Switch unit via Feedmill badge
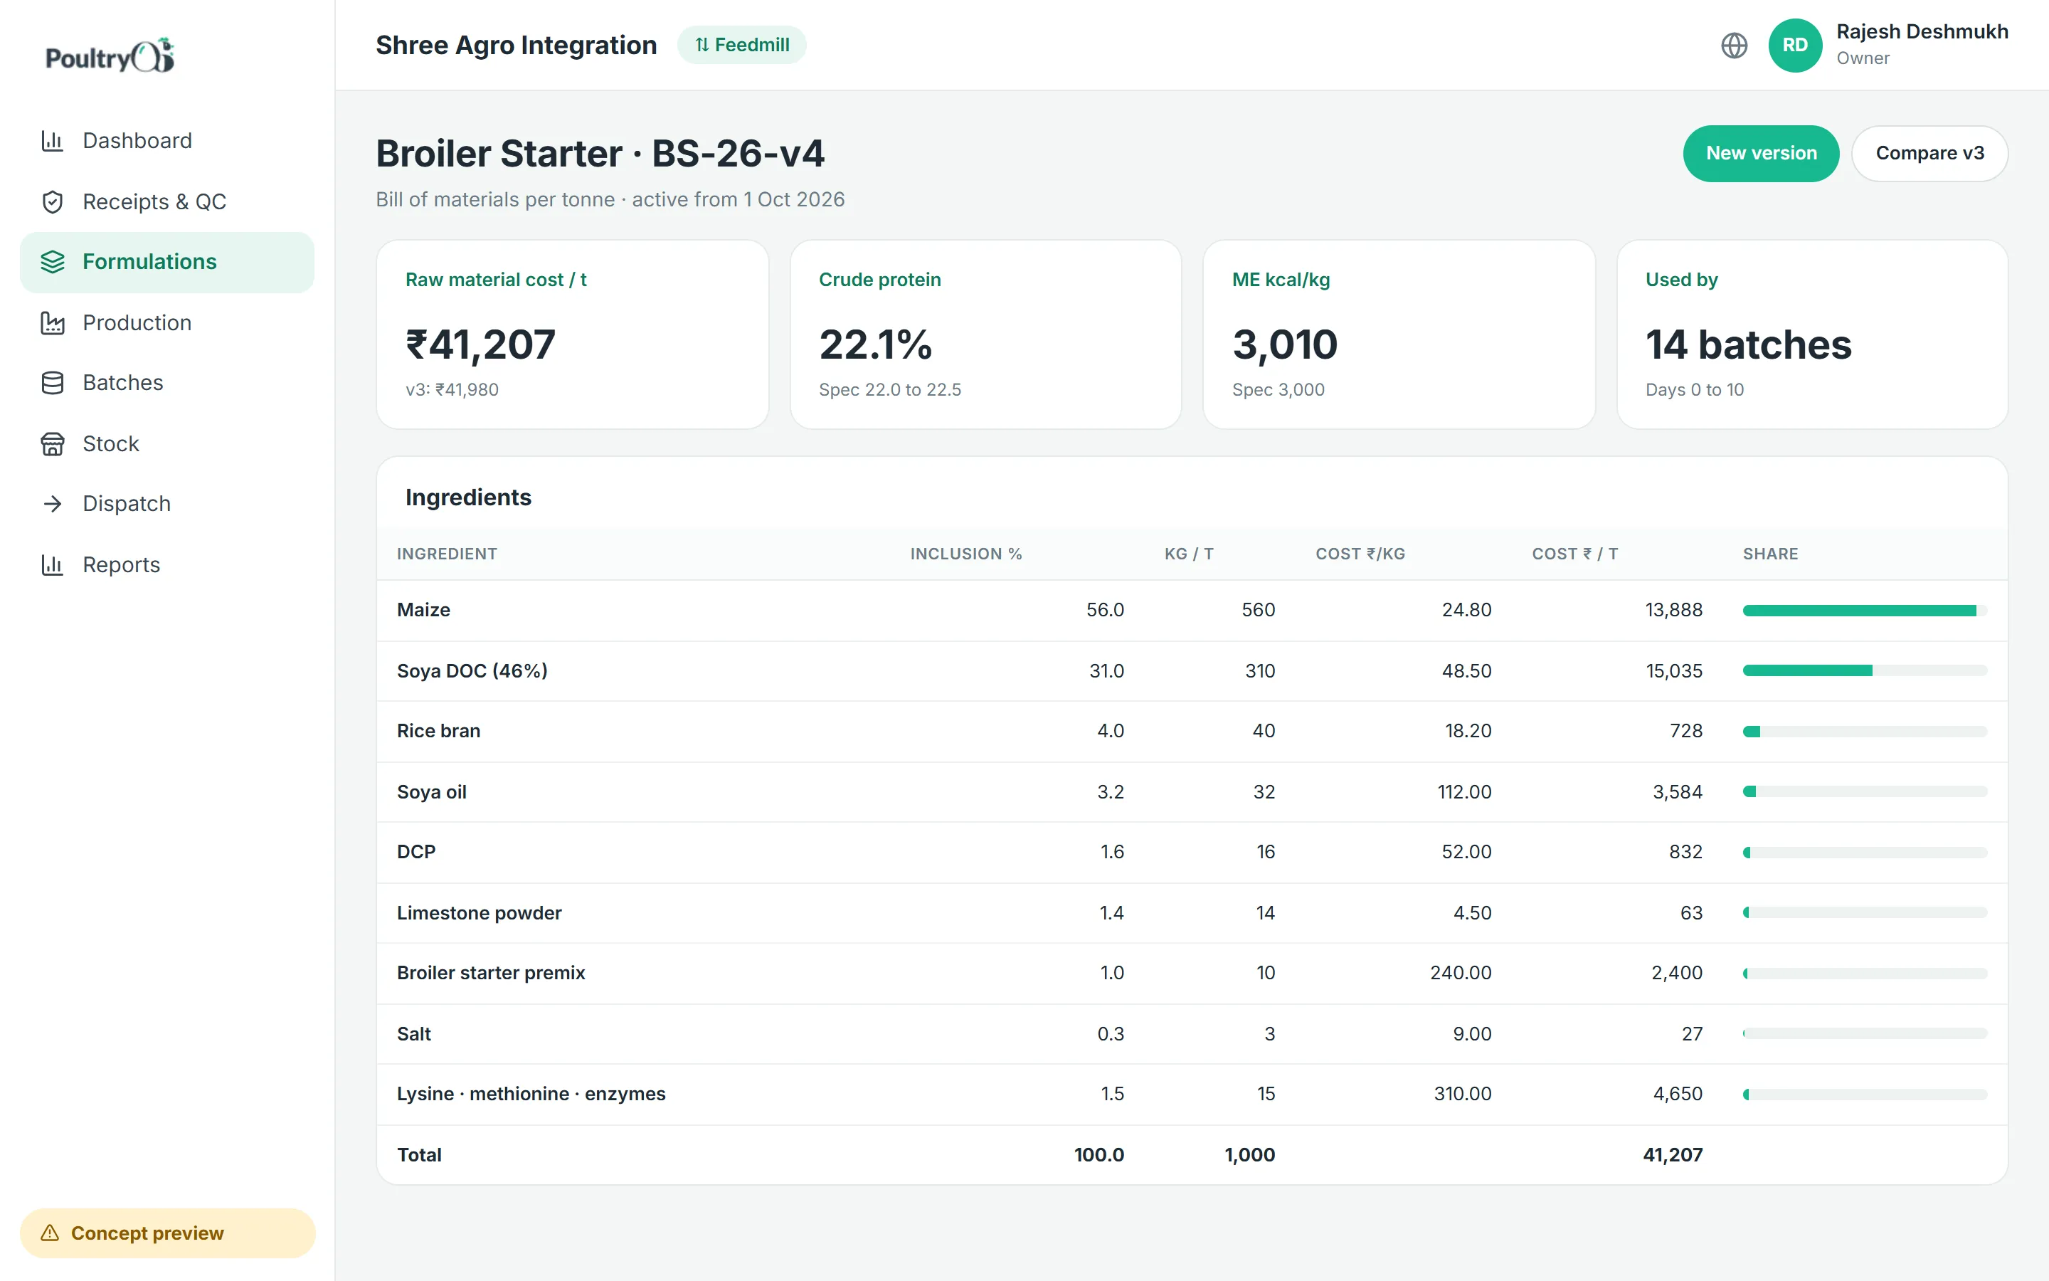 coord(742,45)
